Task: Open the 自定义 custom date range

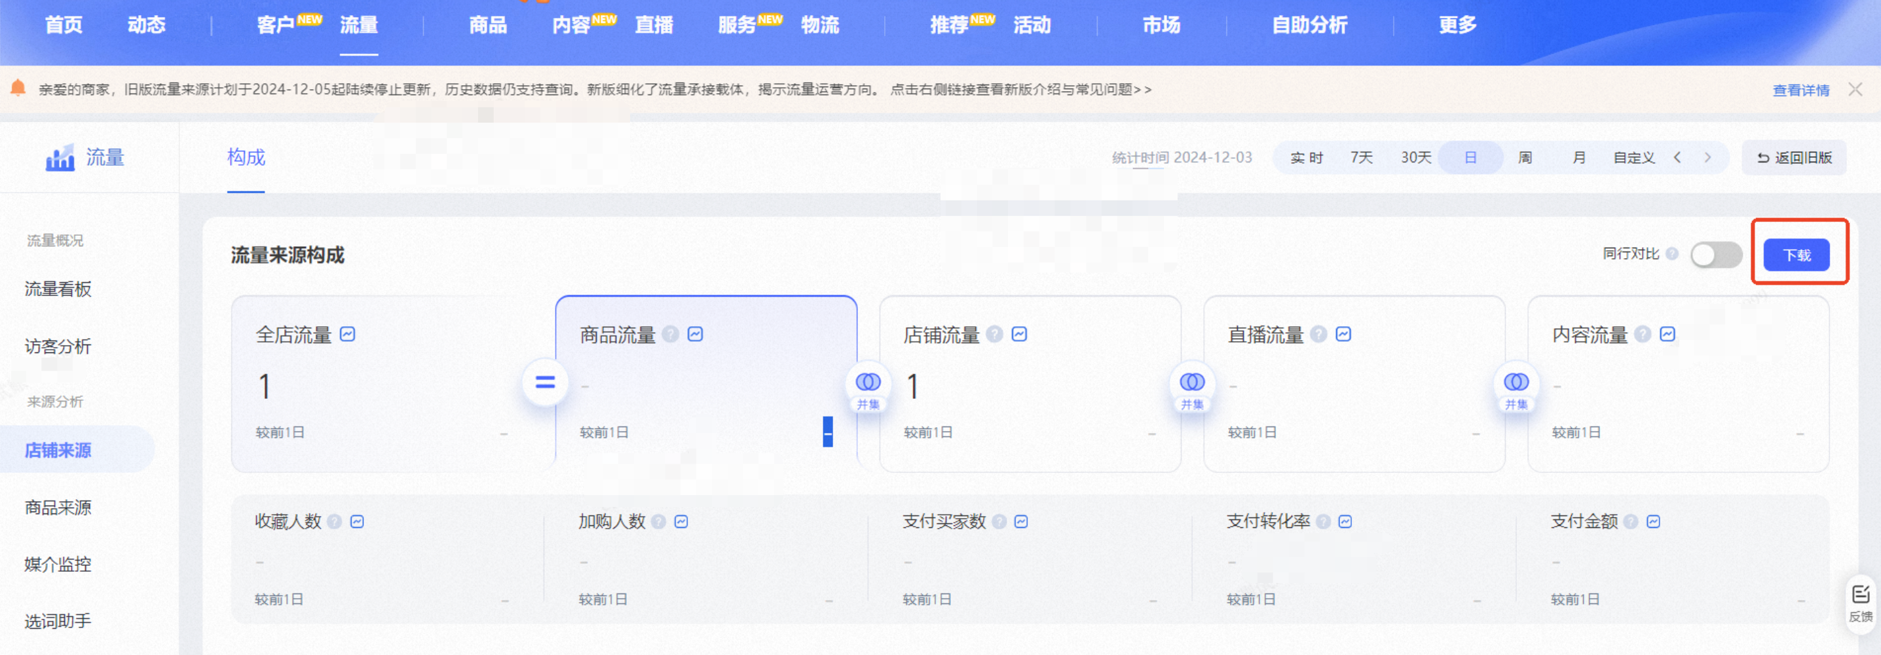Action: click(x=1634, y=158)
